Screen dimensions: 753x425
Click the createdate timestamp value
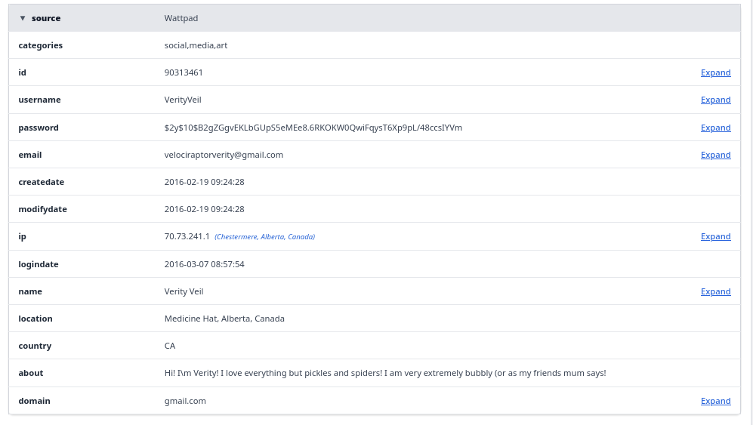pos(204,183)
